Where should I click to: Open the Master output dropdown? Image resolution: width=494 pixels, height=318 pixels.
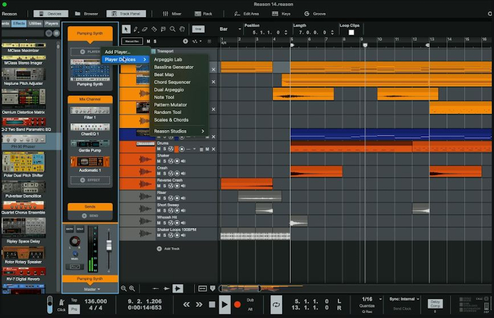(x=90, y=288)
